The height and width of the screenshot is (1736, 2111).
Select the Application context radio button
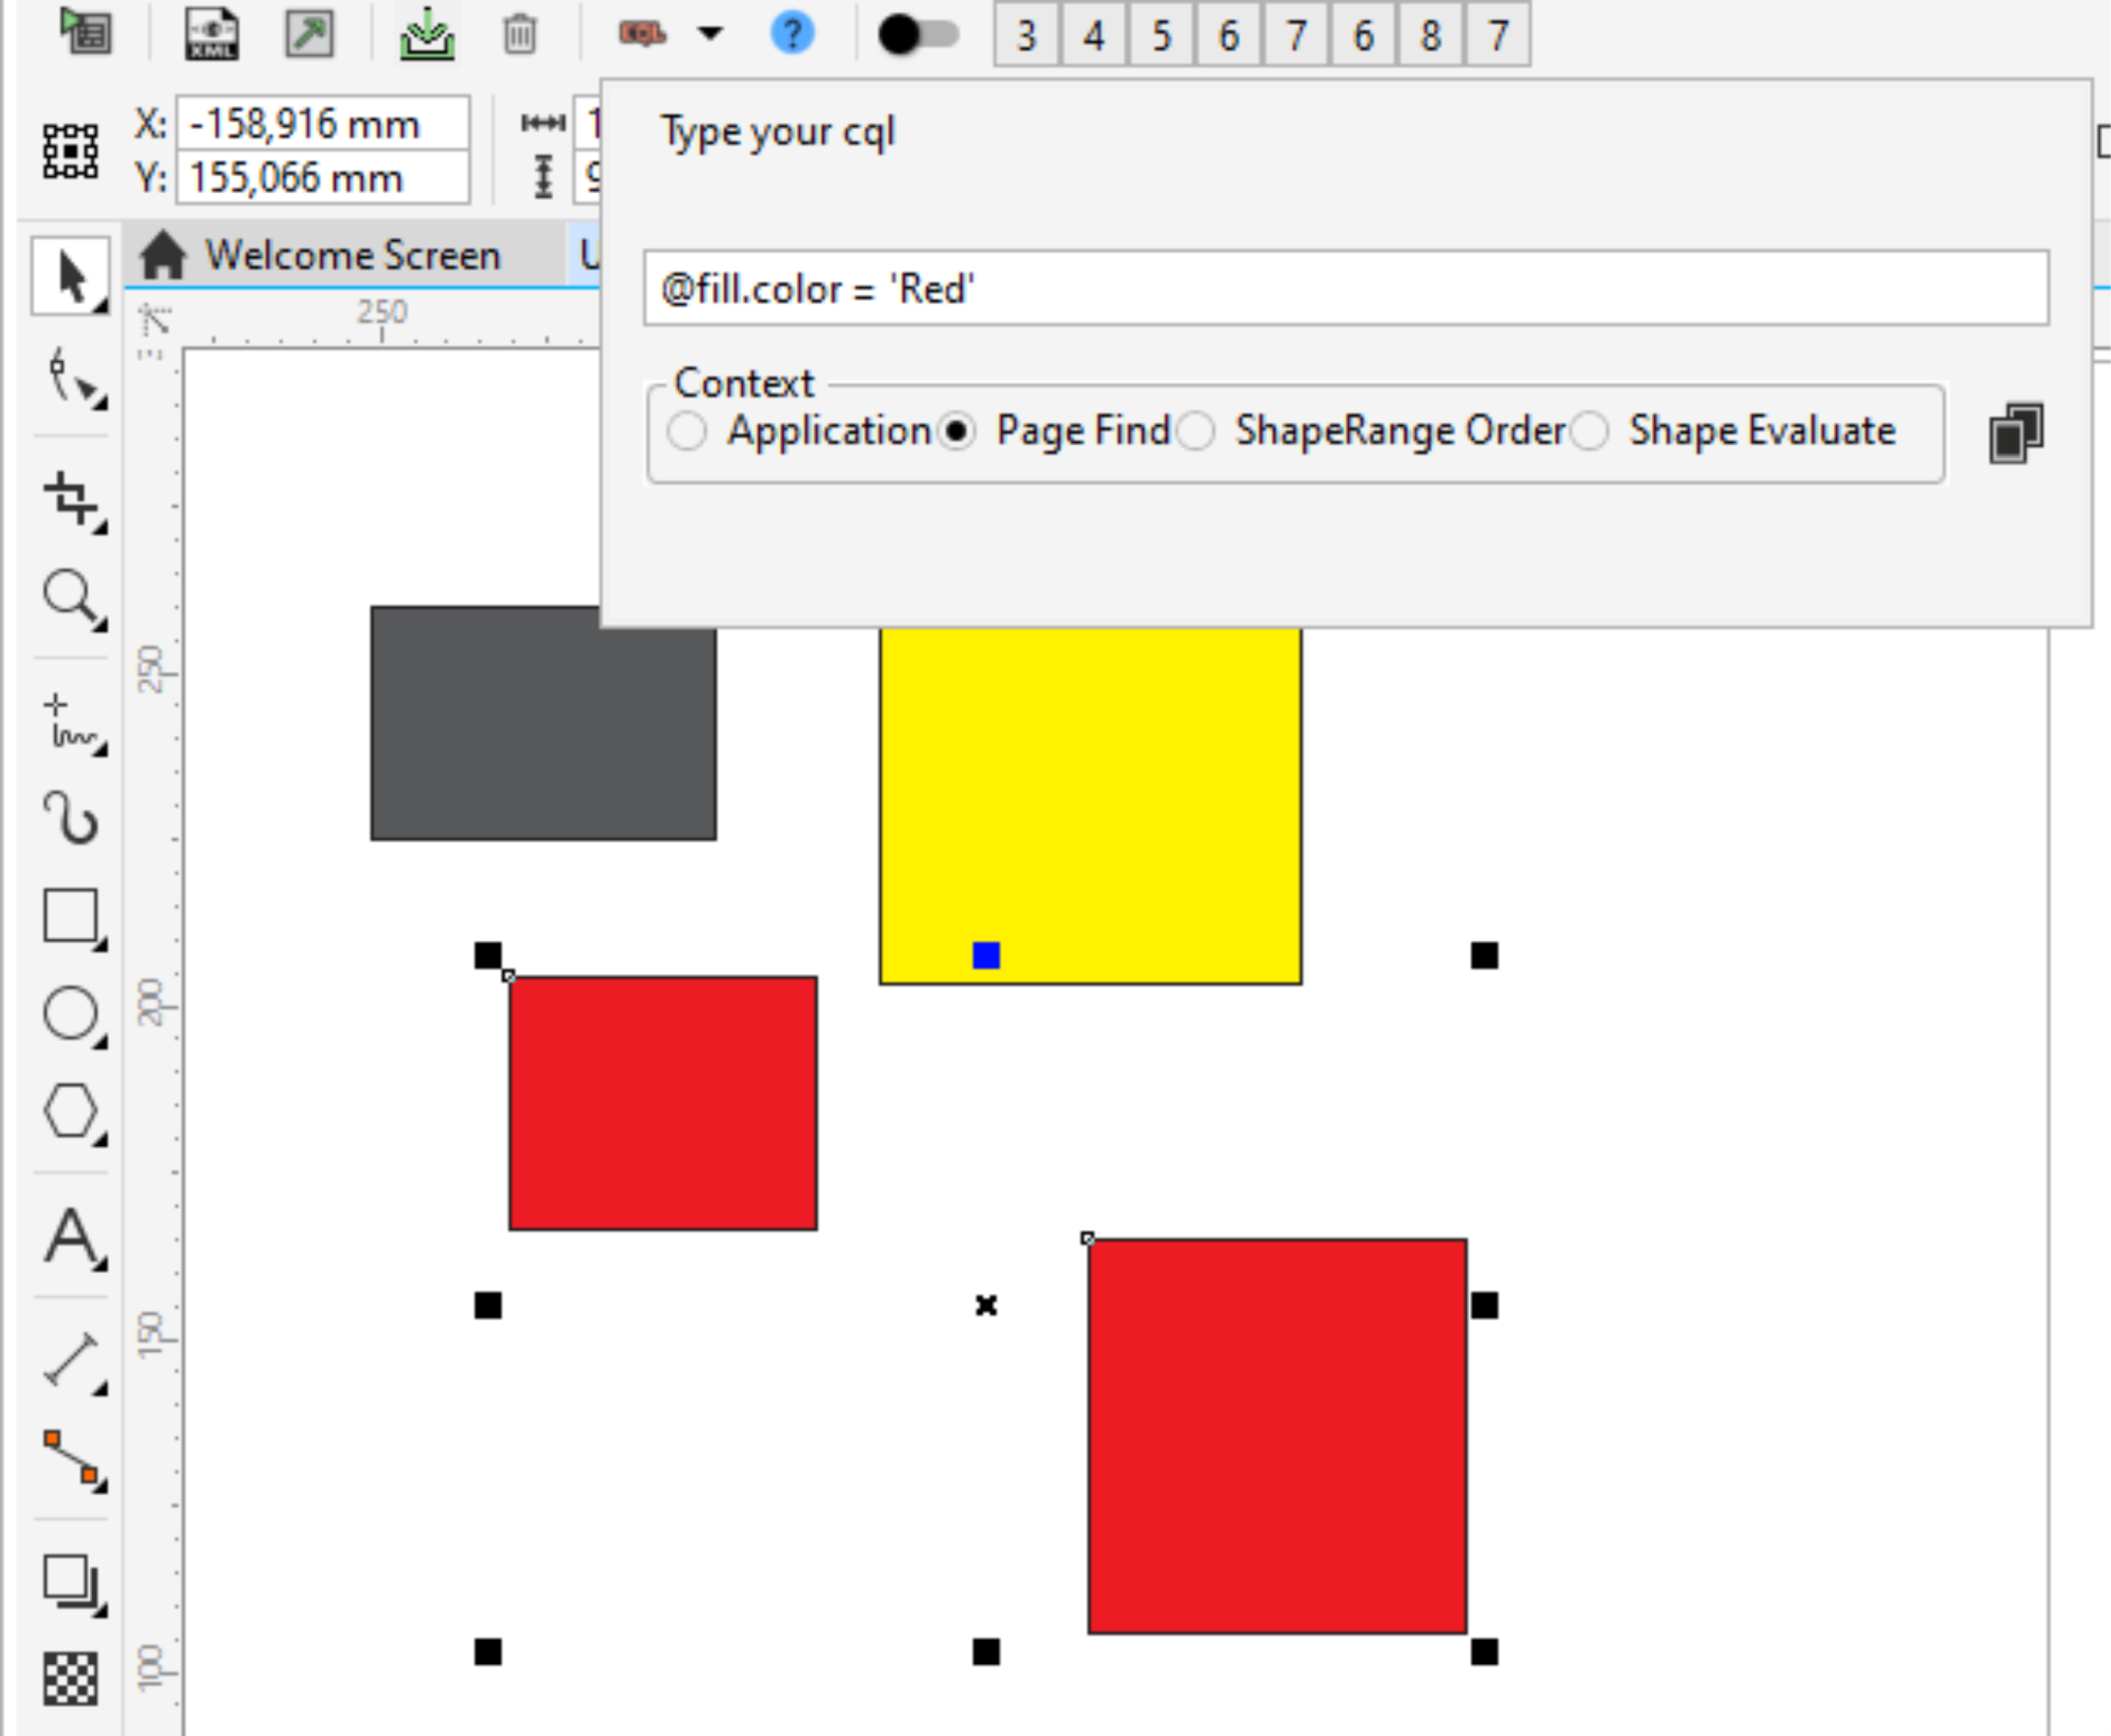(688, 432)
